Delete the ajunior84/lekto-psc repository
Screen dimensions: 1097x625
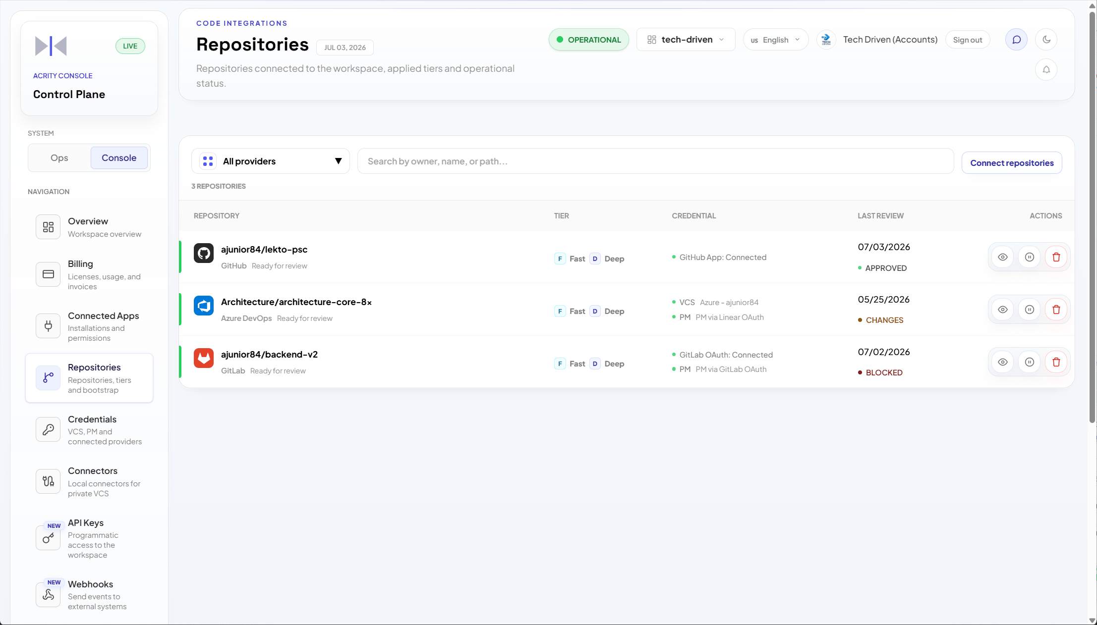[1056, 257]
